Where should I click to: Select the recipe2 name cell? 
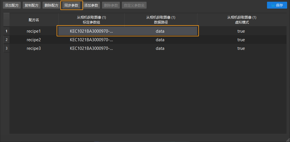34,40
